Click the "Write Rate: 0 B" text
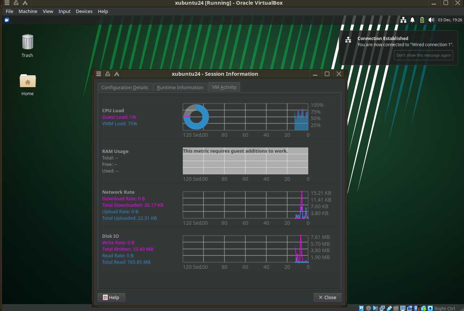Image resolution: width=464 pixels, height=311 pixels. (118, 243)
